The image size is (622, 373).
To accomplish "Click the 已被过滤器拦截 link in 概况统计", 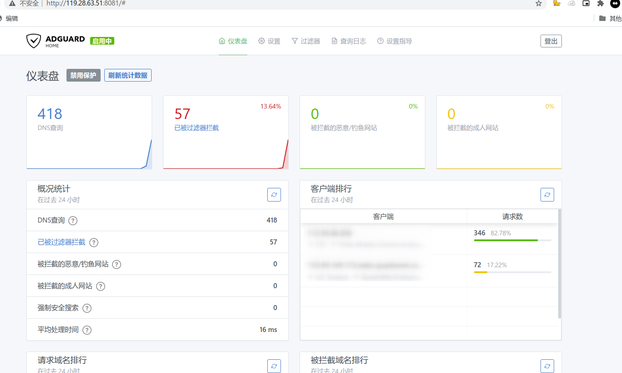I will [x=61, y=242].
